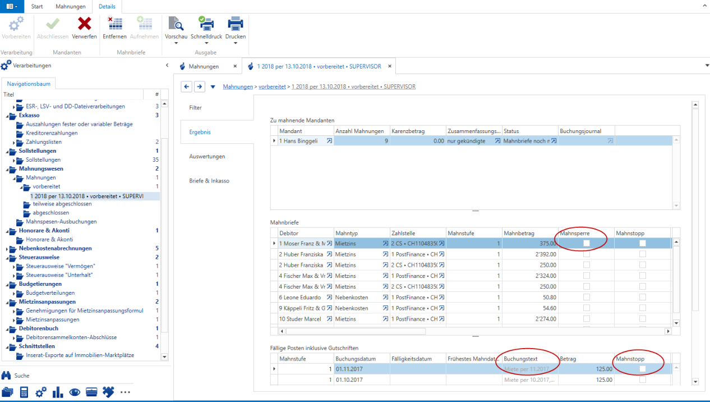Image resolution: width=710 pixels, height=402 pixels.
Task: Check Mahnstopp for 10 Studer Marcel
Action: (x=643, y=319)
